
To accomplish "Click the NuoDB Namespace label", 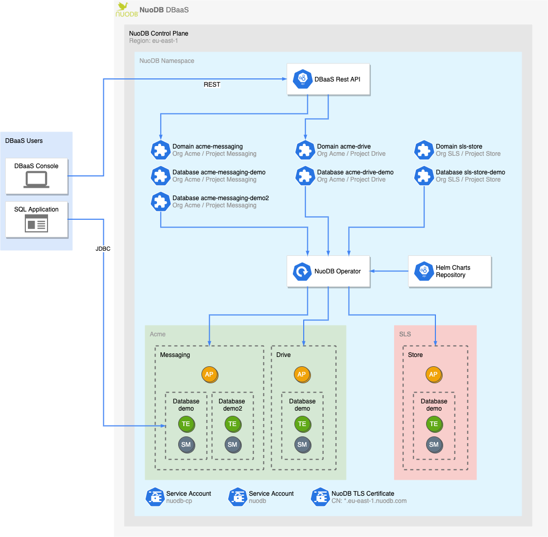I will click(167, 61).
